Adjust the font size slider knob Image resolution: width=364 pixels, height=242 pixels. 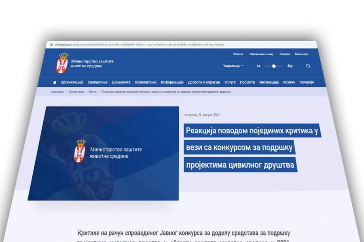(x=274, y=66)
